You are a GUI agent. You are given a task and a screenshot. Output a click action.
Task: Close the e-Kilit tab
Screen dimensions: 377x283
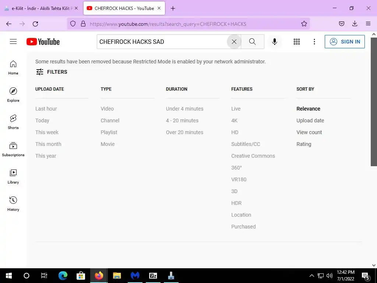pyautogui.click(x=76, y=8)
